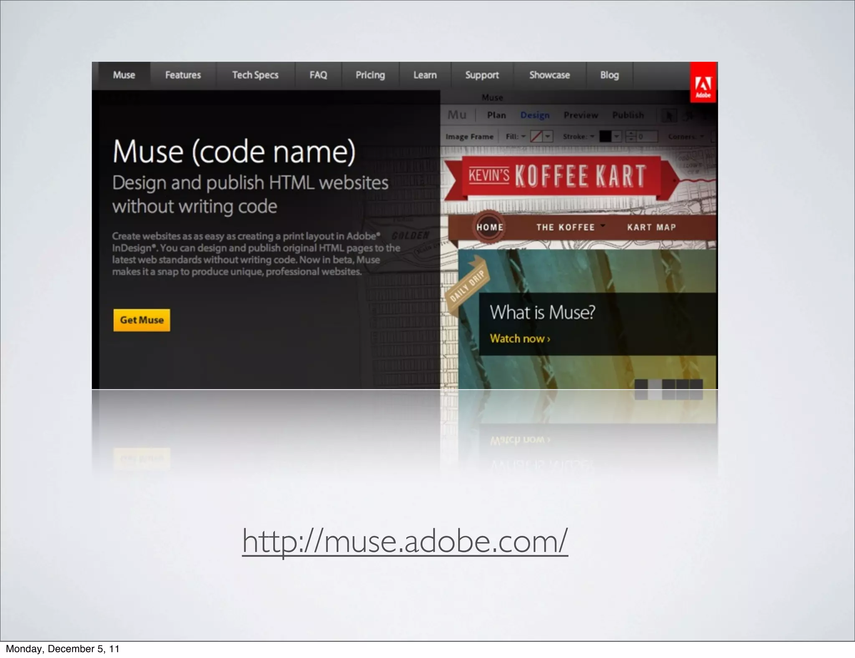Click the HOME badge in Koffee Kart
This screenshot has height=658, width=855.
click(490, 228)
